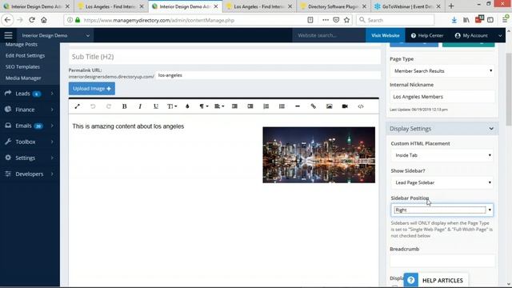512x288 pixels.
Task: Open Manage Posts
Action: pos(22,45)
